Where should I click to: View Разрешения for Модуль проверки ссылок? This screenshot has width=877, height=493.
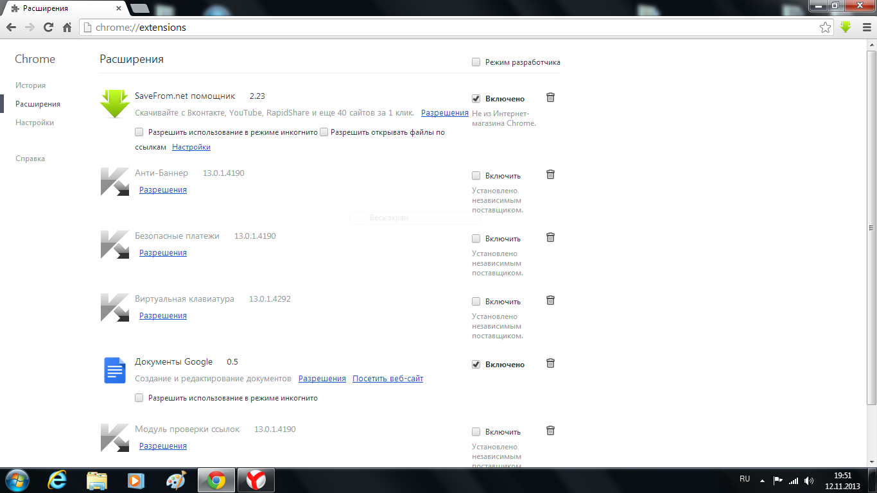pos(163,446)
